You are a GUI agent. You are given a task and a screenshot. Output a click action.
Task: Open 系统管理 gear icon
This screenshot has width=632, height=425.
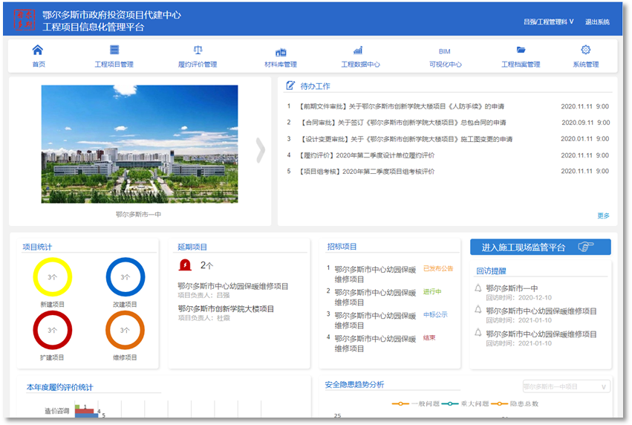tap(585, 51)
